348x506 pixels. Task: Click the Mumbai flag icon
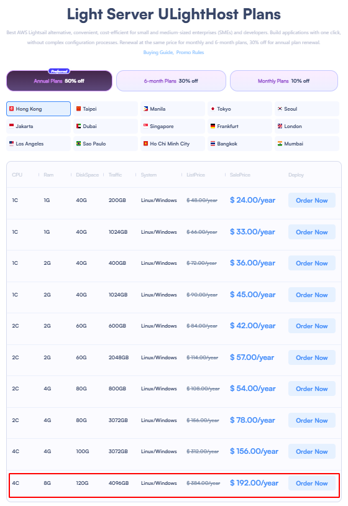point(280,144)
